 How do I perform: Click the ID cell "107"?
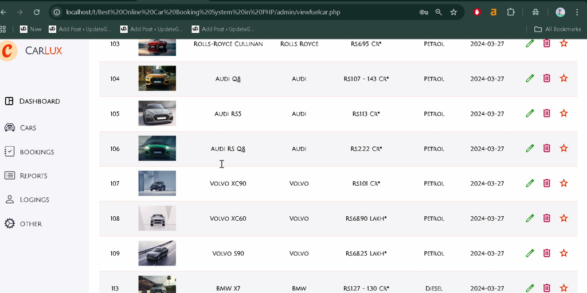point(115,183)
